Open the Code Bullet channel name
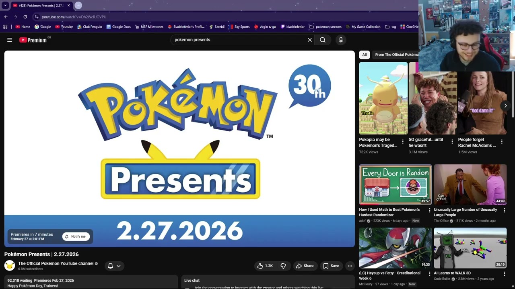 coord(442,279)
